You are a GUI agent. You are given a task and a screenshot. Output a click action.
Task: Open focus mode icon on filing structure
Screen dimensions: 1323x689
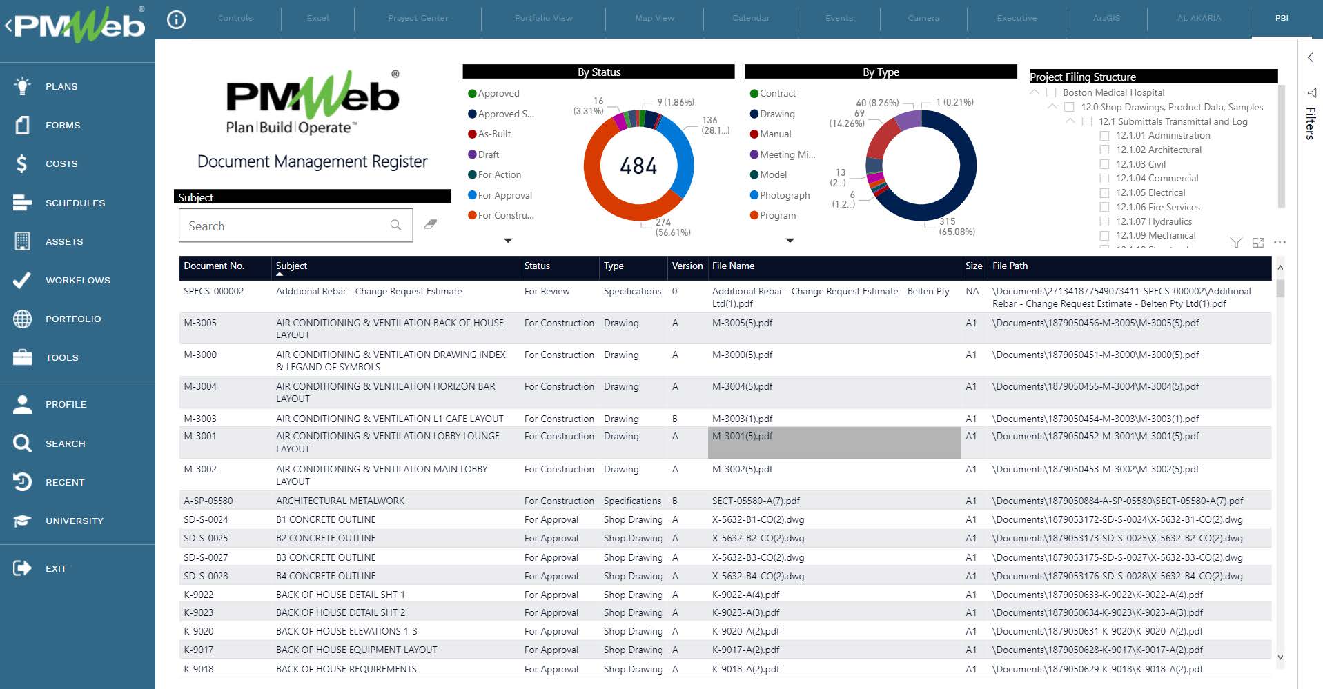click(1258, 242)
